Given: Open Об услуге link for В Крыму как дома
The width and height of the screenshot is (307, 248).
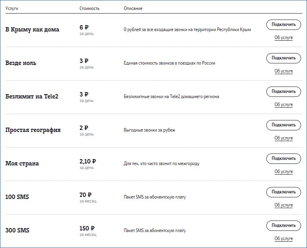Looking at the screenshot, I should pos(283,37).
